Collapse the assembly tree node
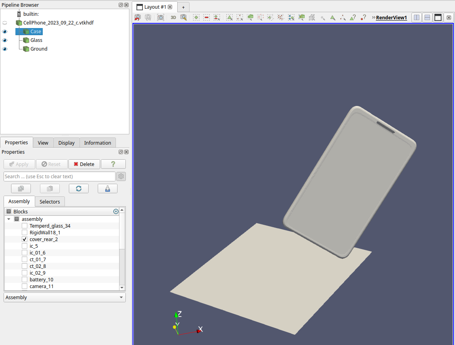 coord(9,219)
